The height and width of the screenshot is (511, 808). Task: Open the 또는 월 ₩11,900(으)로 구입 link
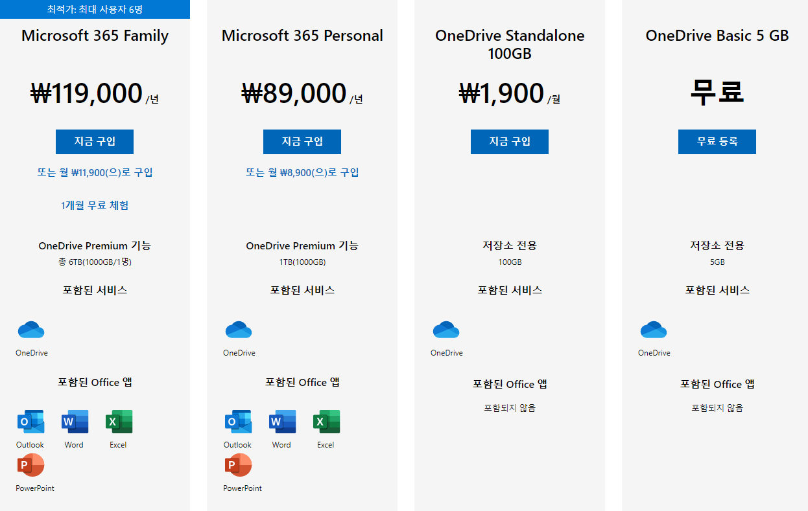pyautogui.click(x=95, y=172)
